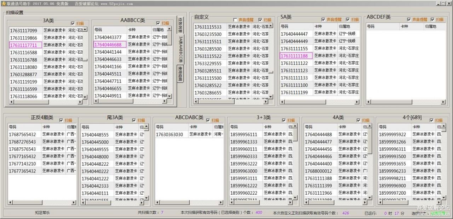Switch to 任务列表 vertical tab
The image size is (453, 219).
click(180, 24)
